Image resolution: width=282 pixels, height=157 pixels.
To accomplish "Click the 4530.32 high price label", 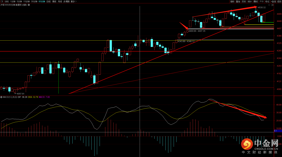I will coord(262,8).
